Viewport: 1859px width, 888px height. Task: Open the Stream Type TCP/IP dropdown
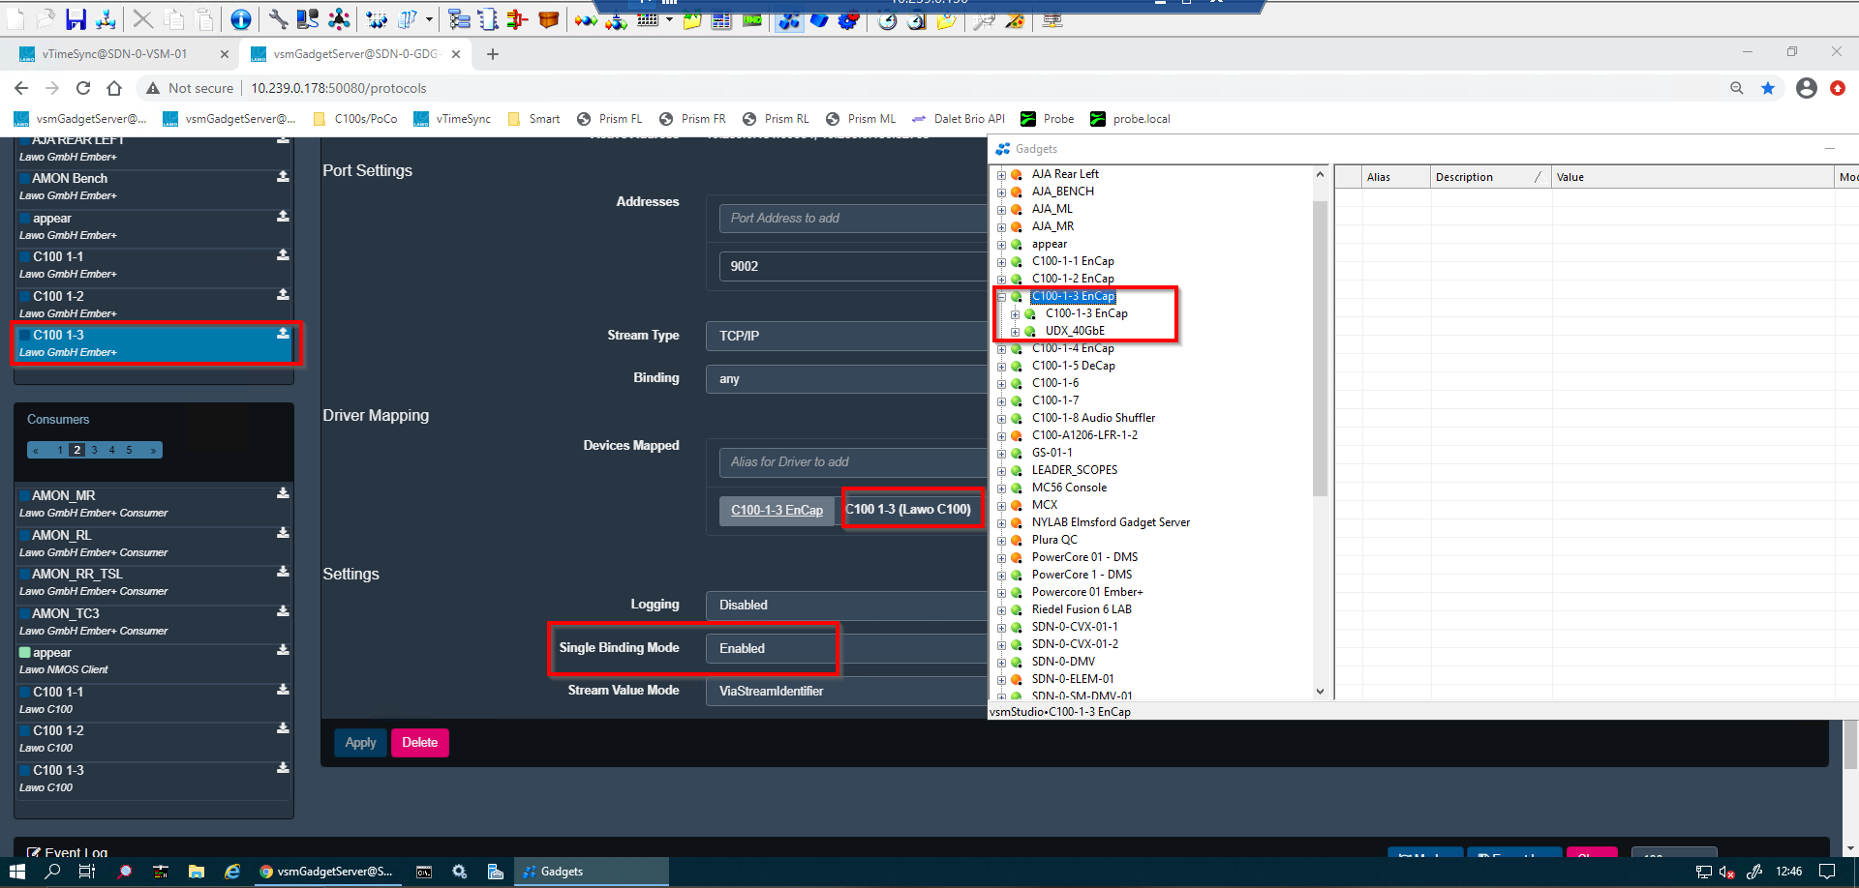coord(844,336)
